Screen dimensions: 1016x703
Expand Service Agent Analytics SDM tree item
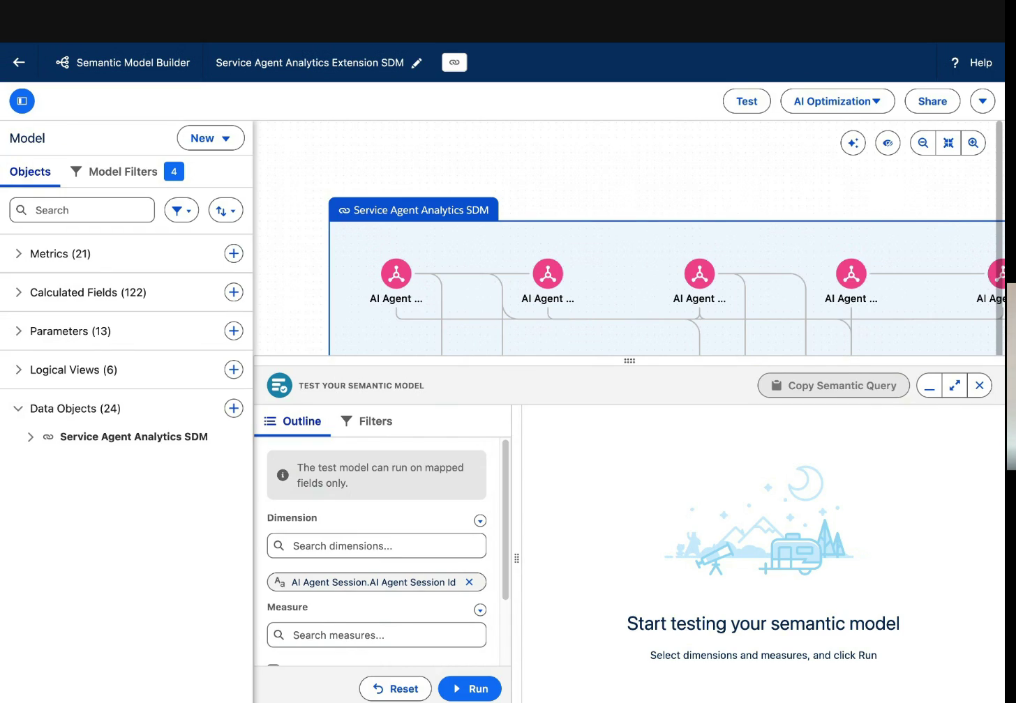[30, 437]
